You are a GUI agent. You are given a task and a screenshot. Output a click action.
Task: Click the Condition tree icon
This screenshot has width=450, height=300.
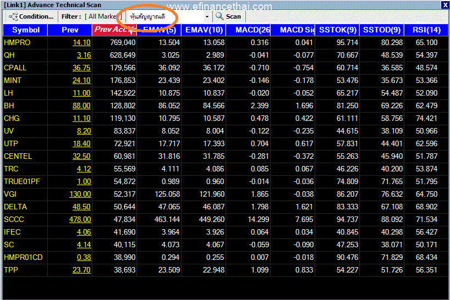click(13, 16)
